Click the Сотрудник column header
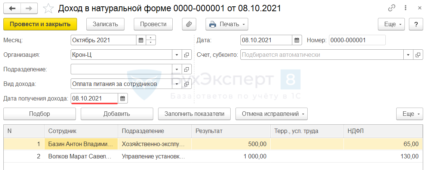This screenshot has width=428, height=170. point(81,131)
